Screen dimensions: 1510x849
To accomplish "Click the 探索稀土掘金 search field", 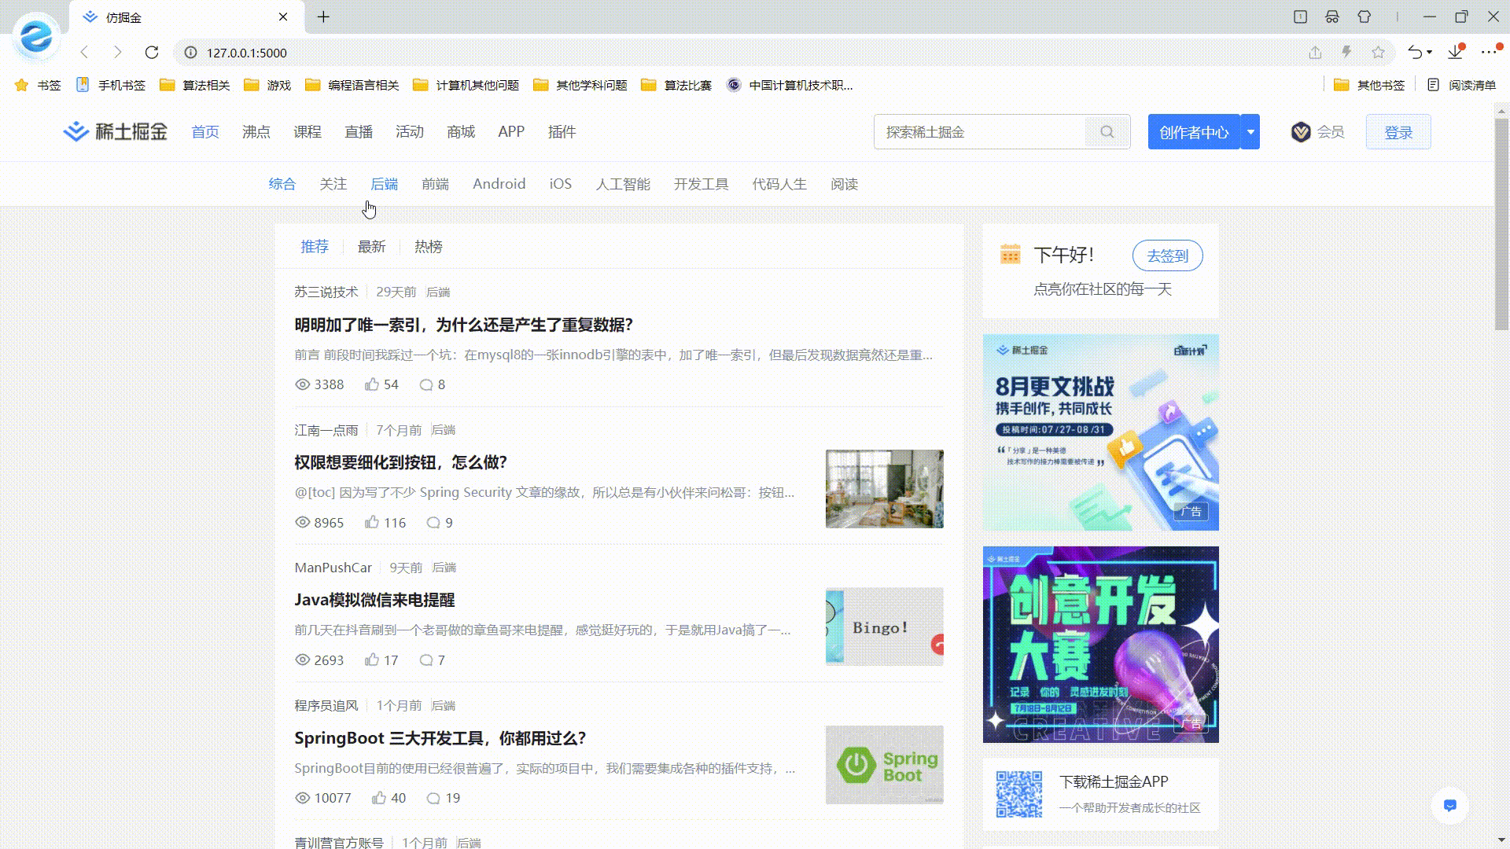I will [979, 132].
